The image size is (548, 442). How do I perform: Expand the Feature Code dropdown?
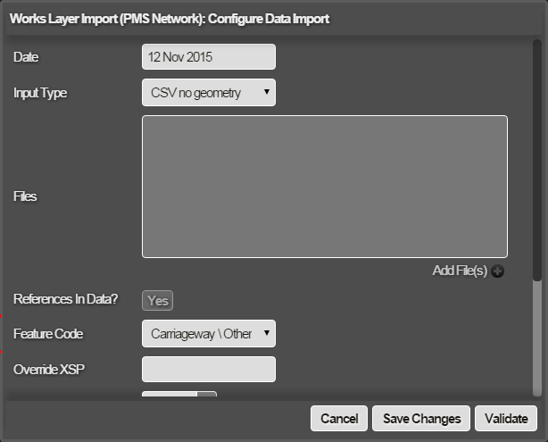tap(208, 334)
